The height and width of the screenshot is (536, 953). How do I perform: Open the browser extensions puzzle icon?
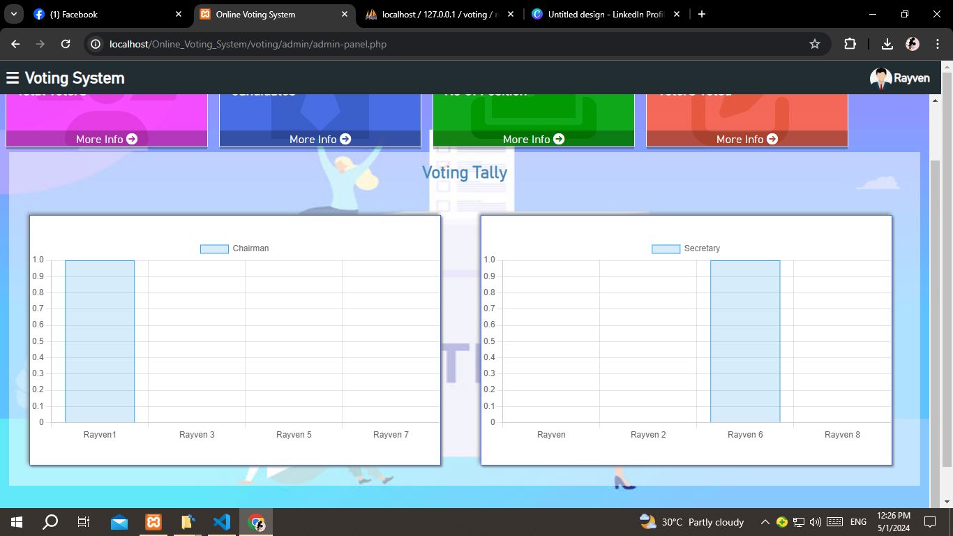850,43
